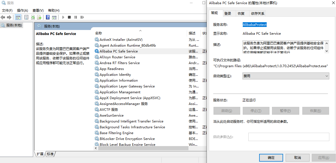
Task: Open the 操作(A) menu
Action: 22,11
